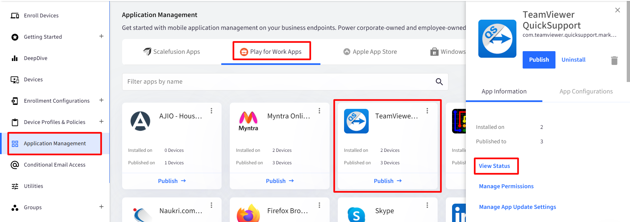
Task: Close the TeamViewer details panel
Action: (x=618, y=10)
